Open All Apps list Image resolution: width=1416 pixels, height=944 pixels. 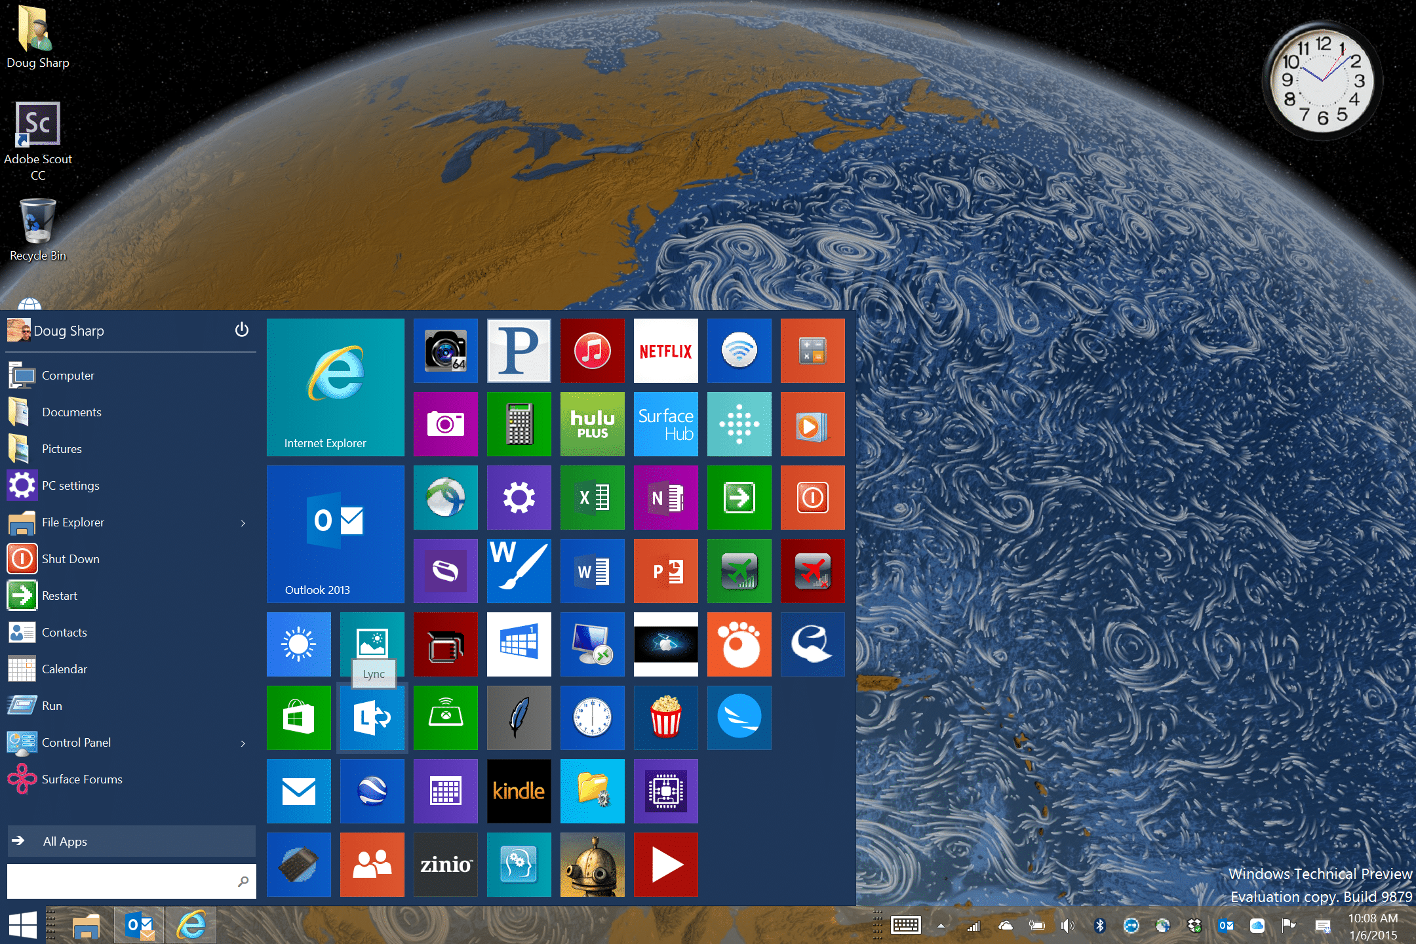tap(131, 841)
